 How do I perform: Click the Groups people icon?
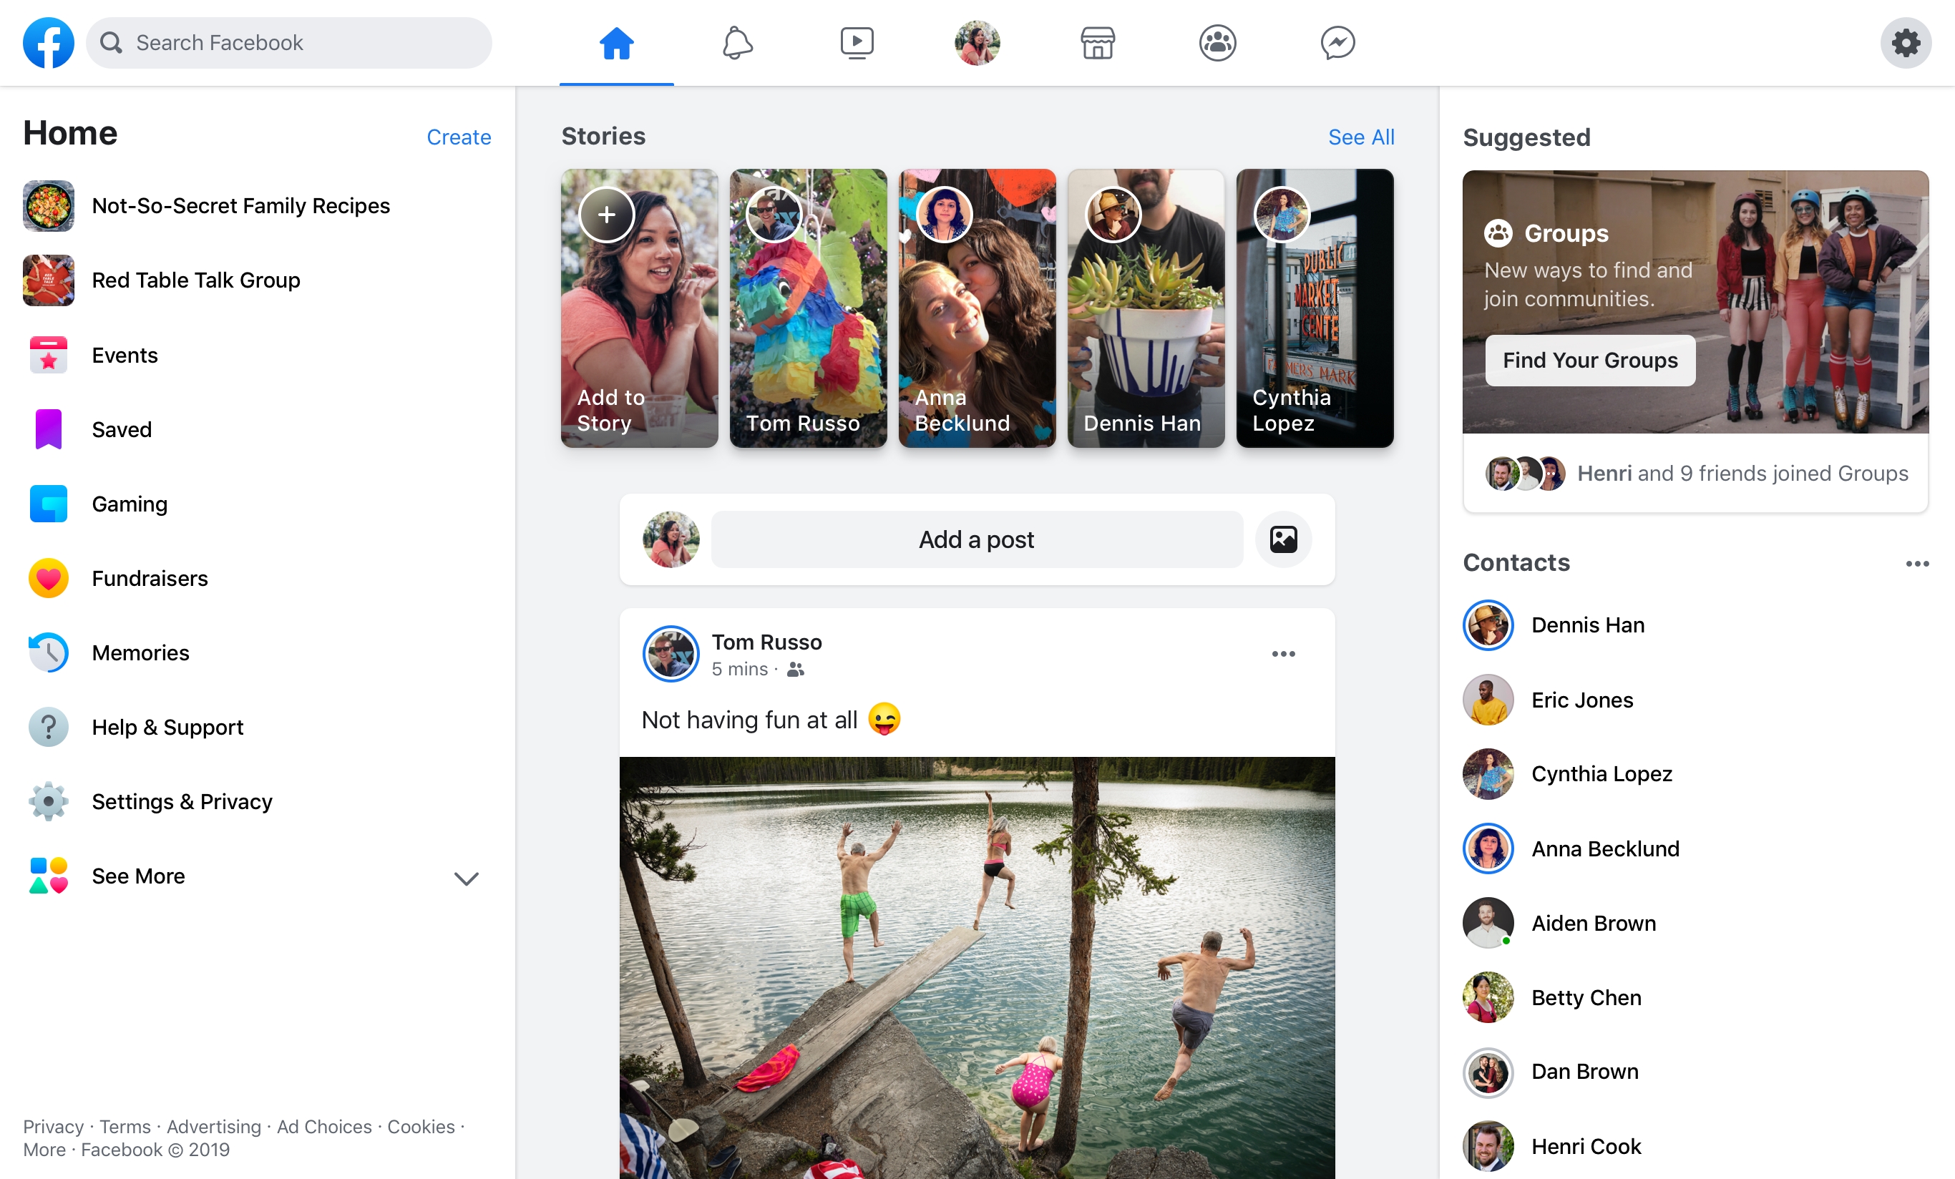(x=1217, y=42)
